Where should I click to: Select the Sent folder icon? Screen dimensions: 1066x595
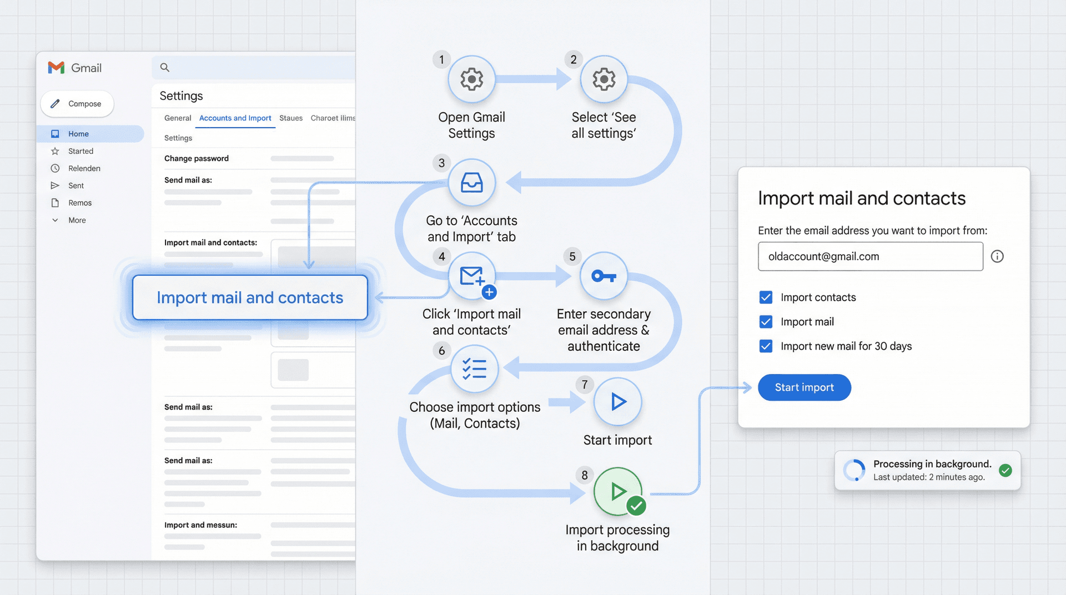coord(56,185)
